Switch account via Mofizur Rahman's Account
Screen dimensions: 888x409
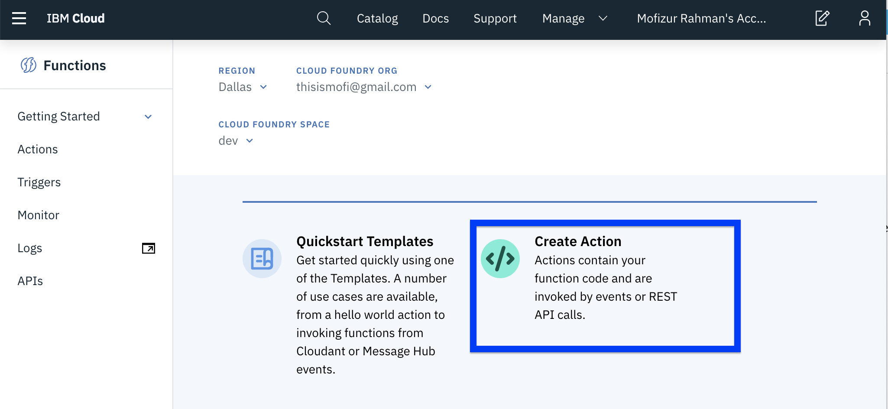point(701,18)
